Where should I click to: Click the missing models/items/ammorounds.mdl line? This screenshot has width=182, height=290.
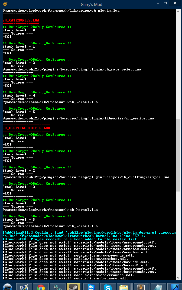pyautogui.click(x=69, y=256)
